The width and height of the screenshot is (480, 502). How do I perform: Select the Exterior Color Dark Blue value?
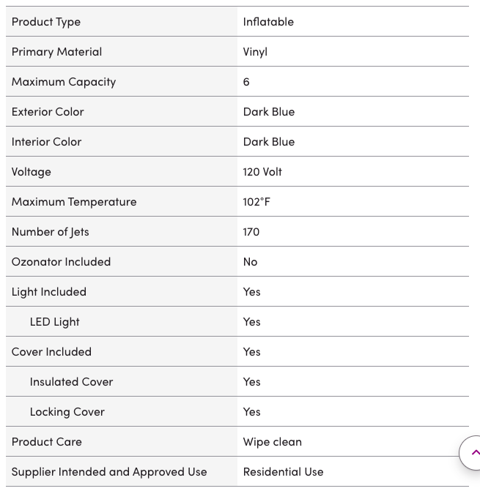coord(269,112)
